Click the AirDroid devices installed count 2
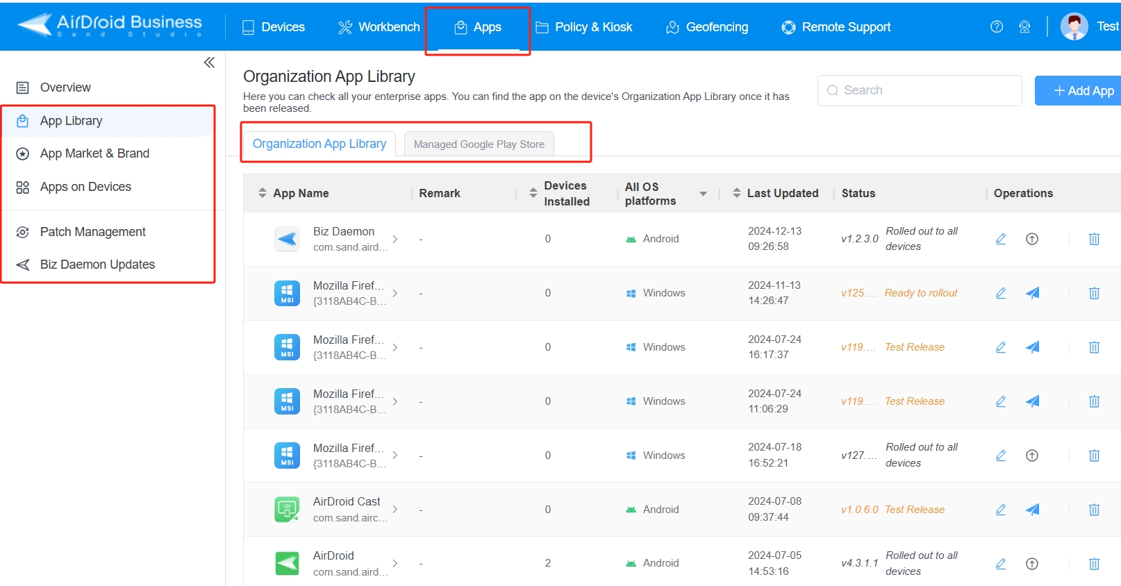The width and height of the screenshot is (1121, 586). [x=548, y=563]
